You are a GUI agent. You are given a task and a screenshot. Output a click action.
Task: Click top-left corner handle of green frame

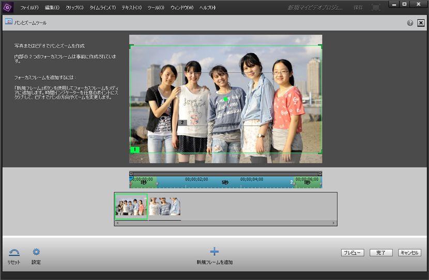[131, 46]
